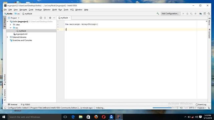
Task: Click the Windows Start button
Action: pos(4,117)
